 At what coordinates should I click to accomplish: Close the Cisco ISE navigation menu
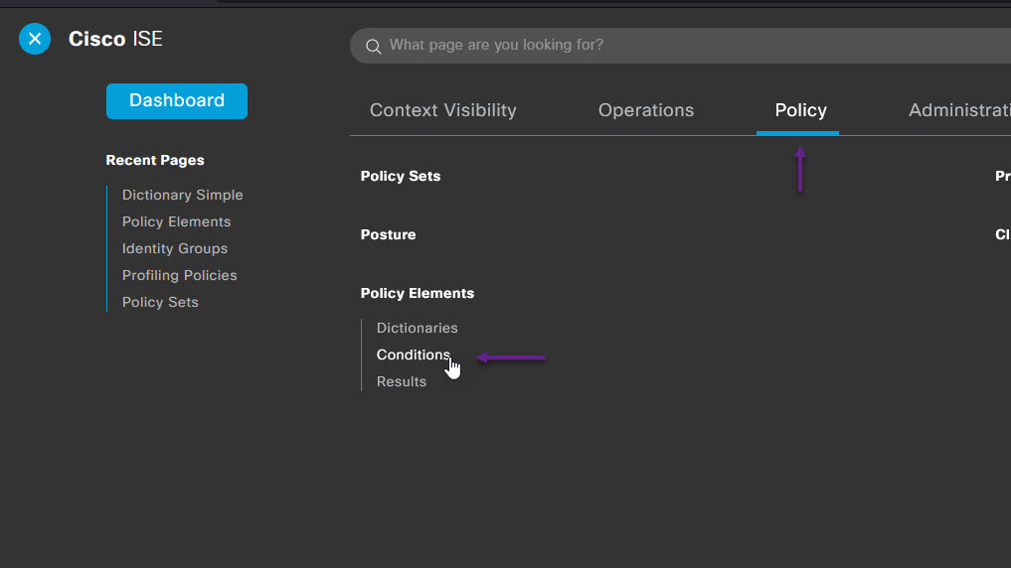35,39
